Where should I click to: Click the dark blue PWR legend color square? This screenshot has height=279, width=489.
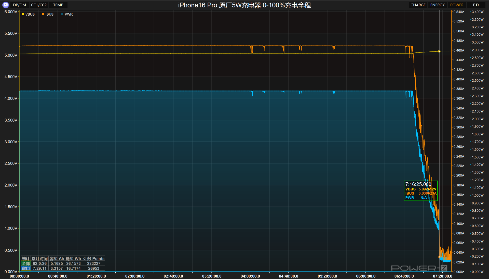click(62, 14)
